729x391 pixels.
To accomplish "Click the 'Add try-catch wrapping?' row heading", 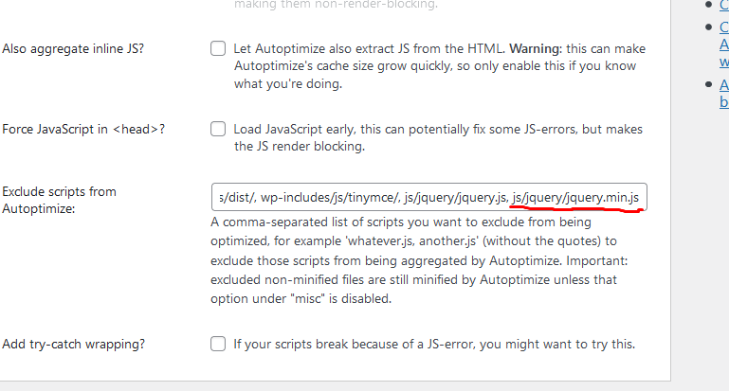I will 73,344.
